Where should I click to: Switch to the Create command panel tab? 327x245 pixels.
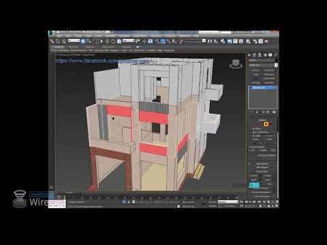(249, 55)
